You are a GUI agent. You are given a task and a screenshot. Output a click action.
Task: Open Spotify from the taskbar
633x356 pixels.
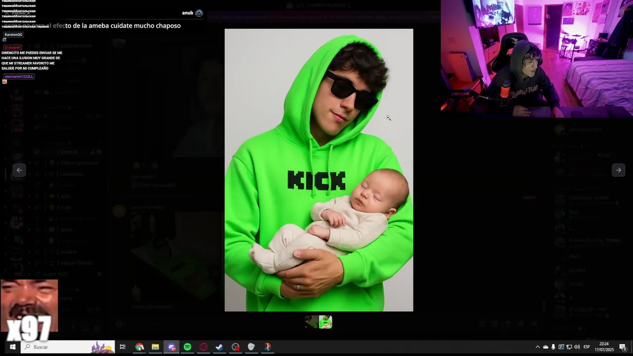point(187,347)
